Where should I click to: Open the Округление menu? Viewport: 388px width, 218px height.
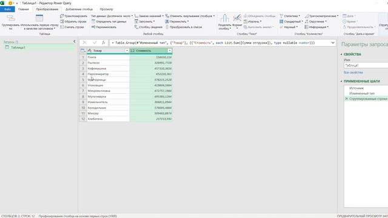(x=316, y=22)
